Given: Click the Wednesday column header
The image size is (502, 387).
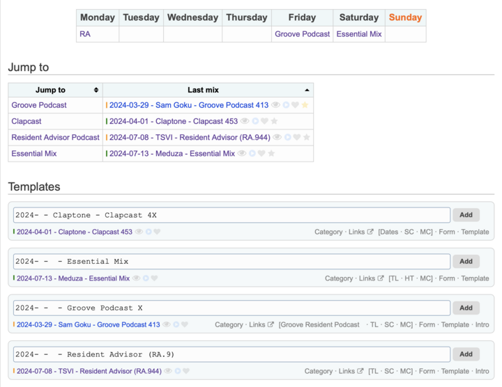Looking at the screenshot, I should pyautogui.click(x=192, y=17).
